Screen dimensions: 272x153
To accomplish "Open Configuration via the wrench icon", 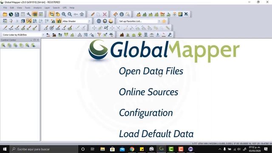I will [x=29, y=14].
